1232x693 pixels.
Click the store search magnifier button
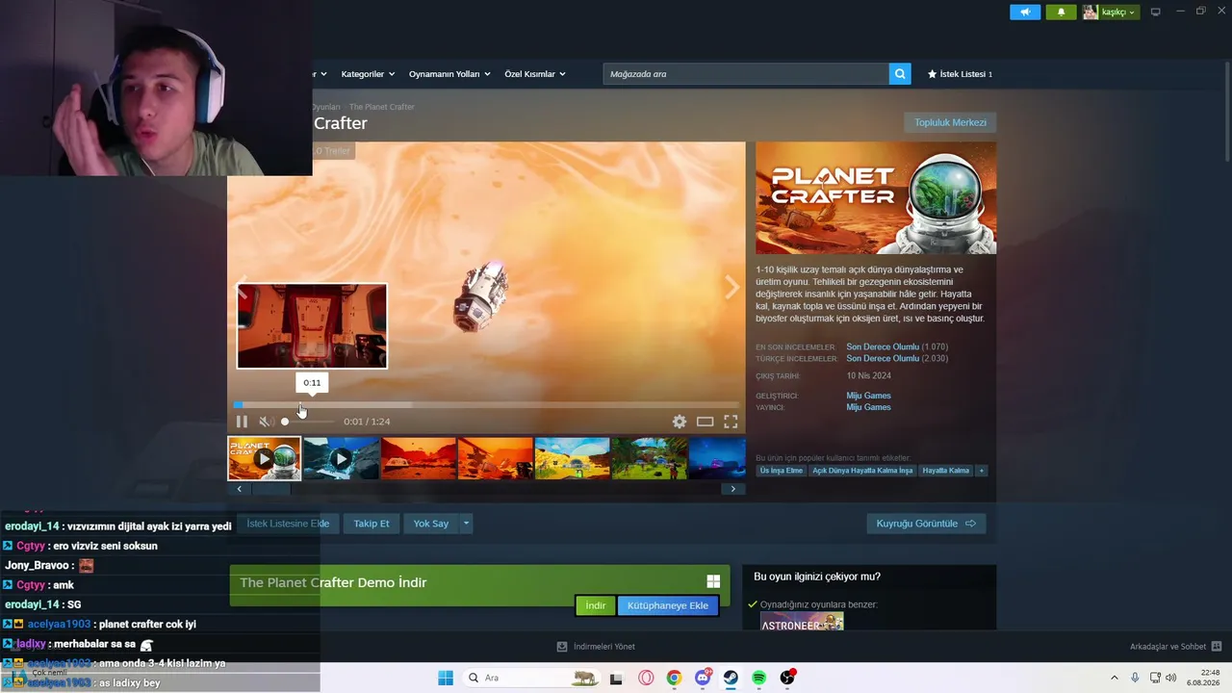coord(900,74)
